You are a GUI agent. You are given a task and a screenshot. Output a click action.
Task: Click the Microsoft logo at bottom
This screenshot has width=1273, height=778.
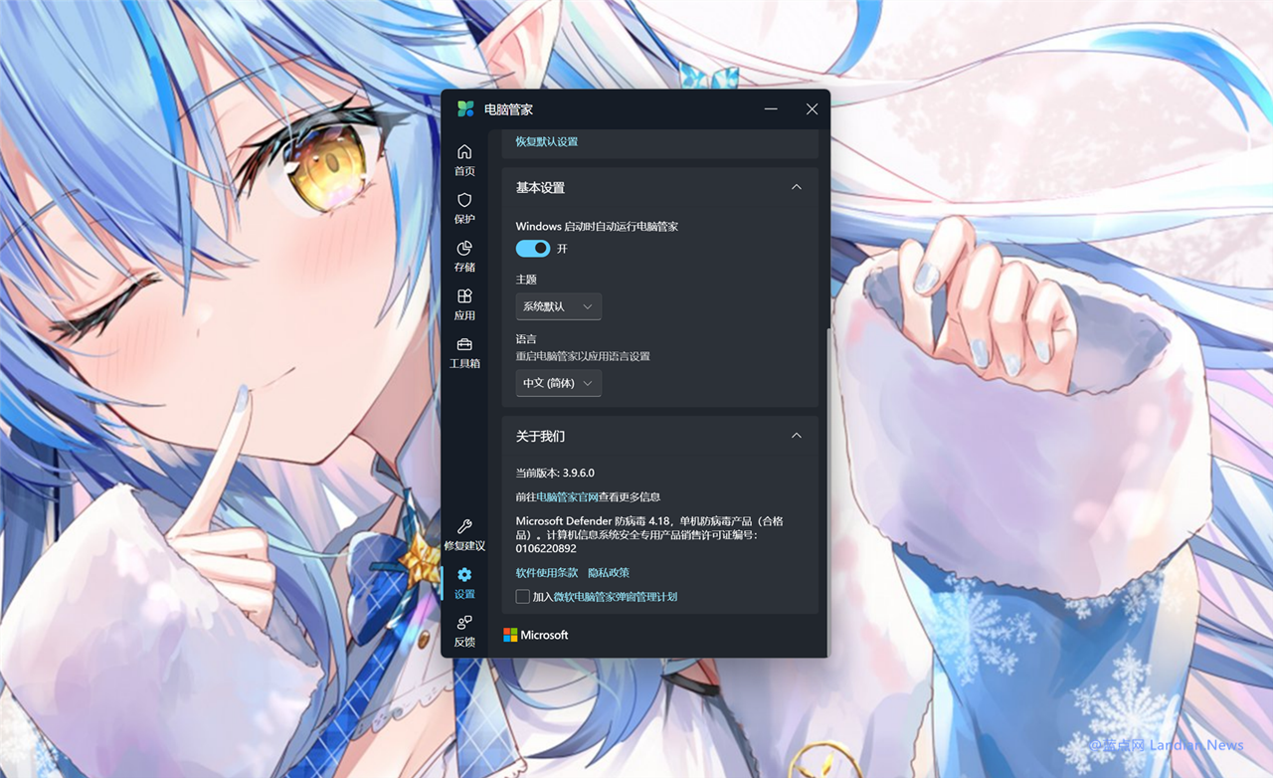[536, 635]
